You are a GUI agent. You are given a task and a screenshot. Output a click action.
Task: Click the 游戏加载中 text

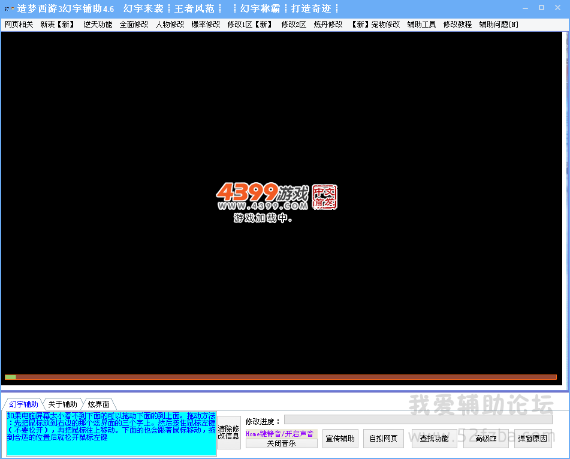click(263, 218)
